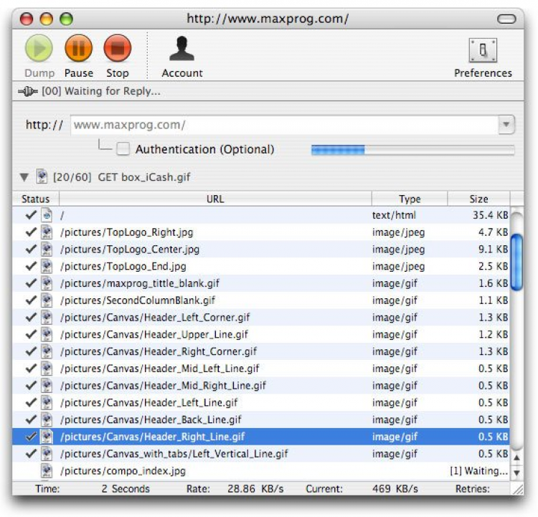Click the [1] Waiting... status text

click(x=478, y=470)
